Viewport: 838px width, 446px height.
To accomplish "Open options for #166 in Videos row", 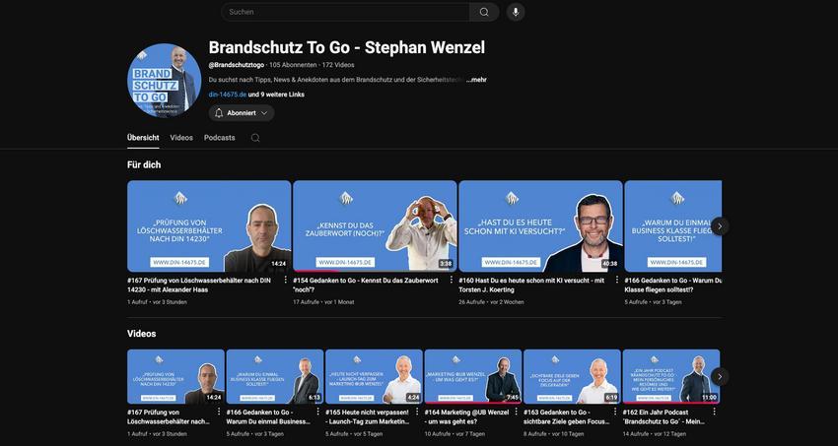I will pyautogui.click(x=318, y=412).
